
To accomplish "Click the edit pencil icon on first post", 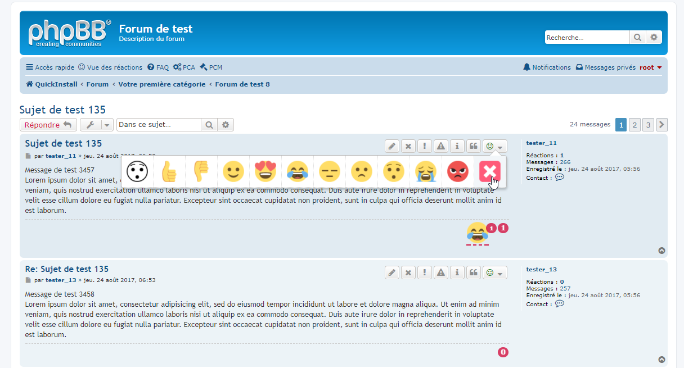I will pyautogui.click(x=392, y=146).
